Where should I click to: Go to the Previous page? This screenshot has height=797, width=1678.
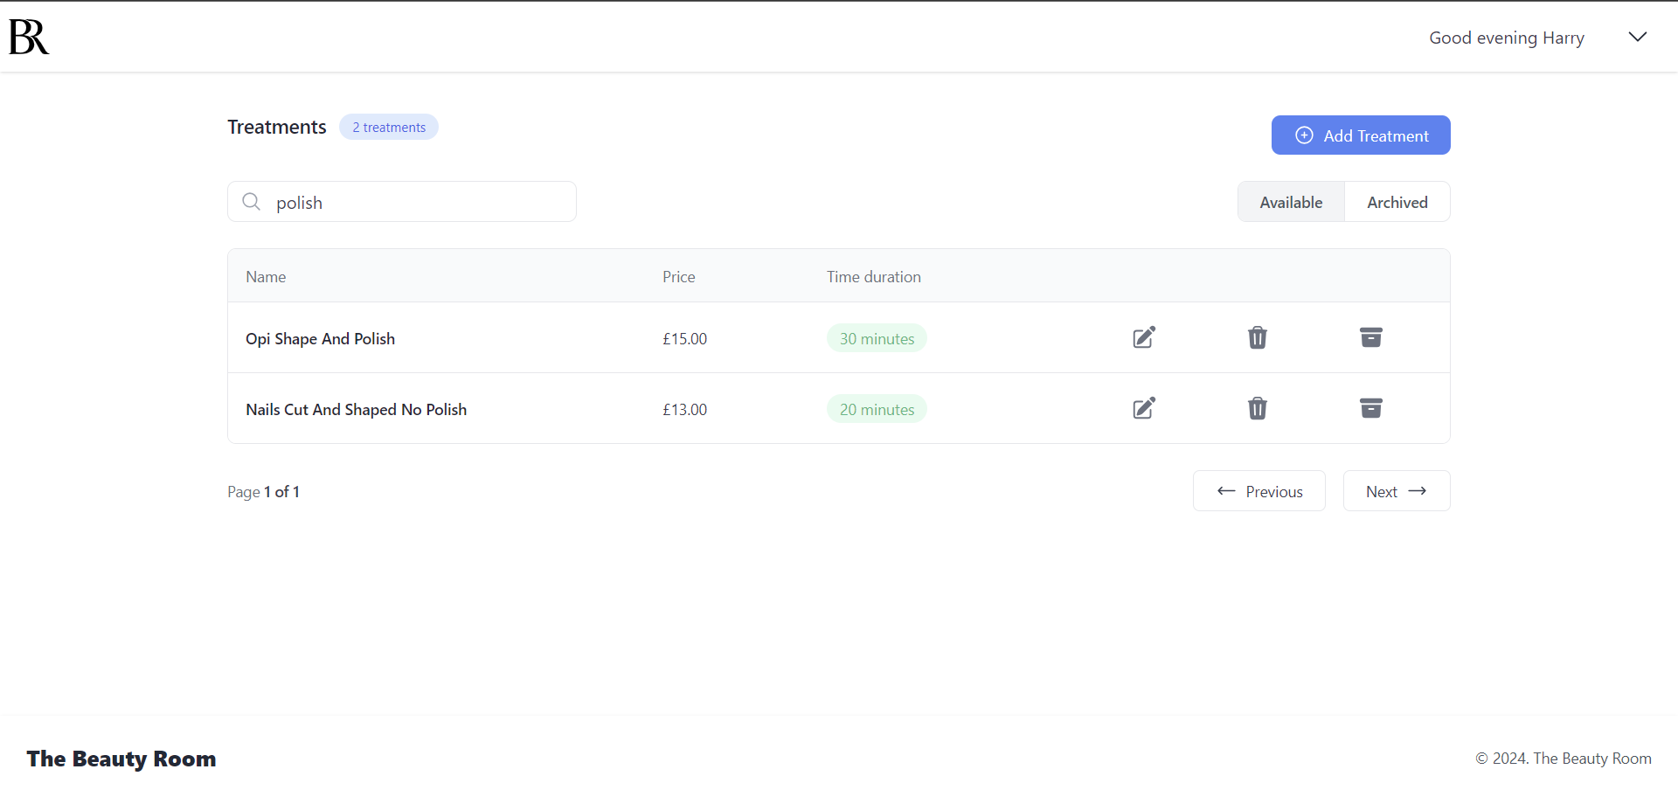1258,490
